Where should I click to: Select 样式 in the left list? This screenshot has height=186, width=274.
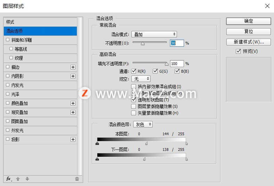(40, 22)
